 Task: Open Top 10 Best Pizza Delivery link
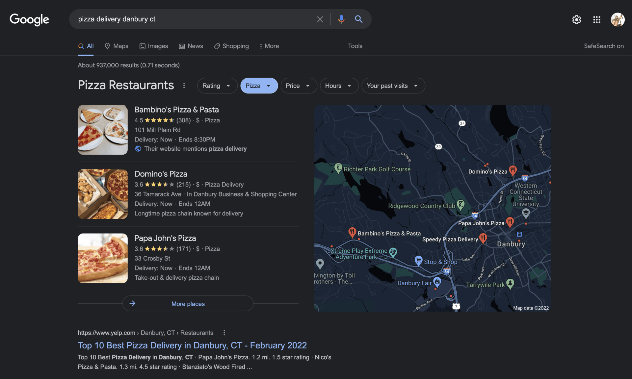pos(192,345)
